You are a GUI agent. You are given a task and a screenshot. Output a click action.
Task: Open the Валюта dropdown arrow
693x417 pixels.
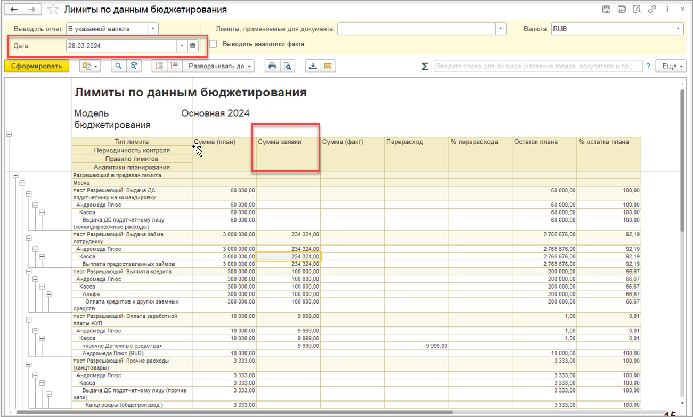(x=678, y=29)
